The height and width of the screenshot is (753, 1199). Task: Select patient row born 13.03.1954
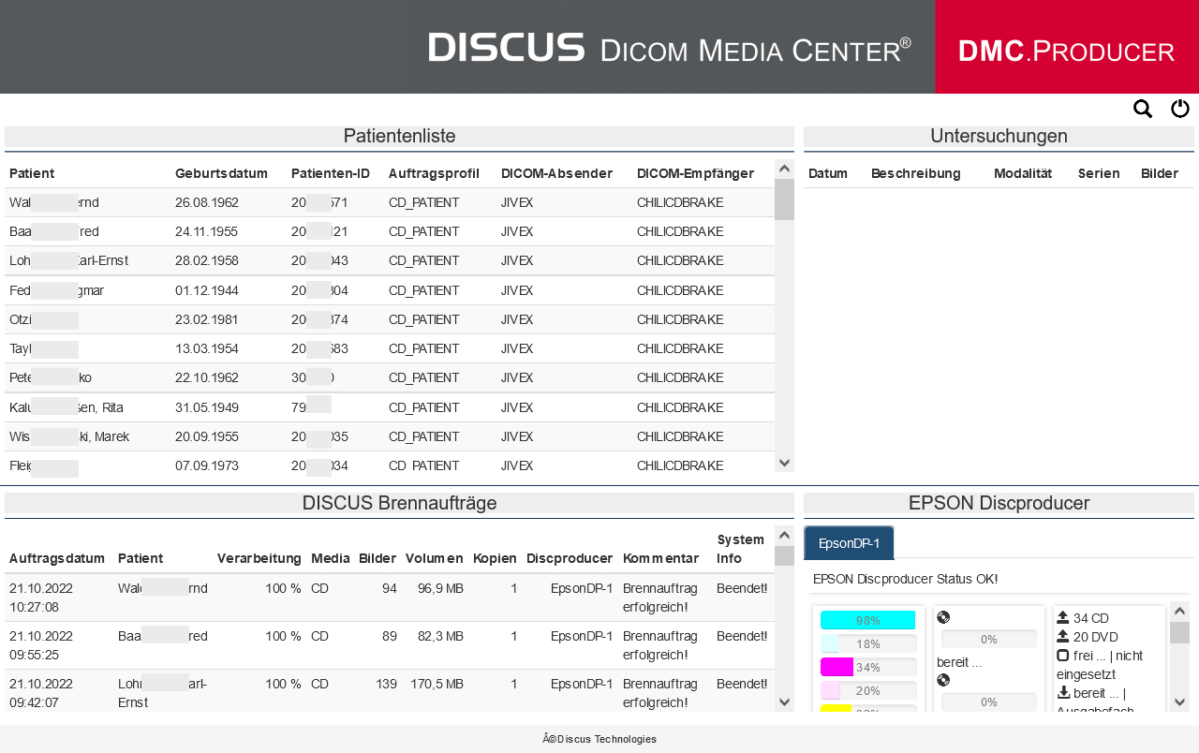(390, 348)
